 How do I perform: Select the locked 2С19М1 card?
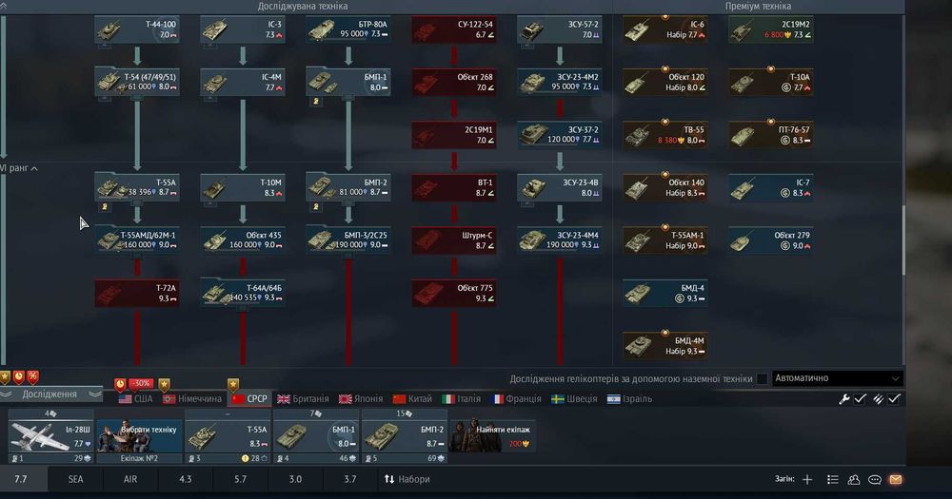tap(454, 135)
